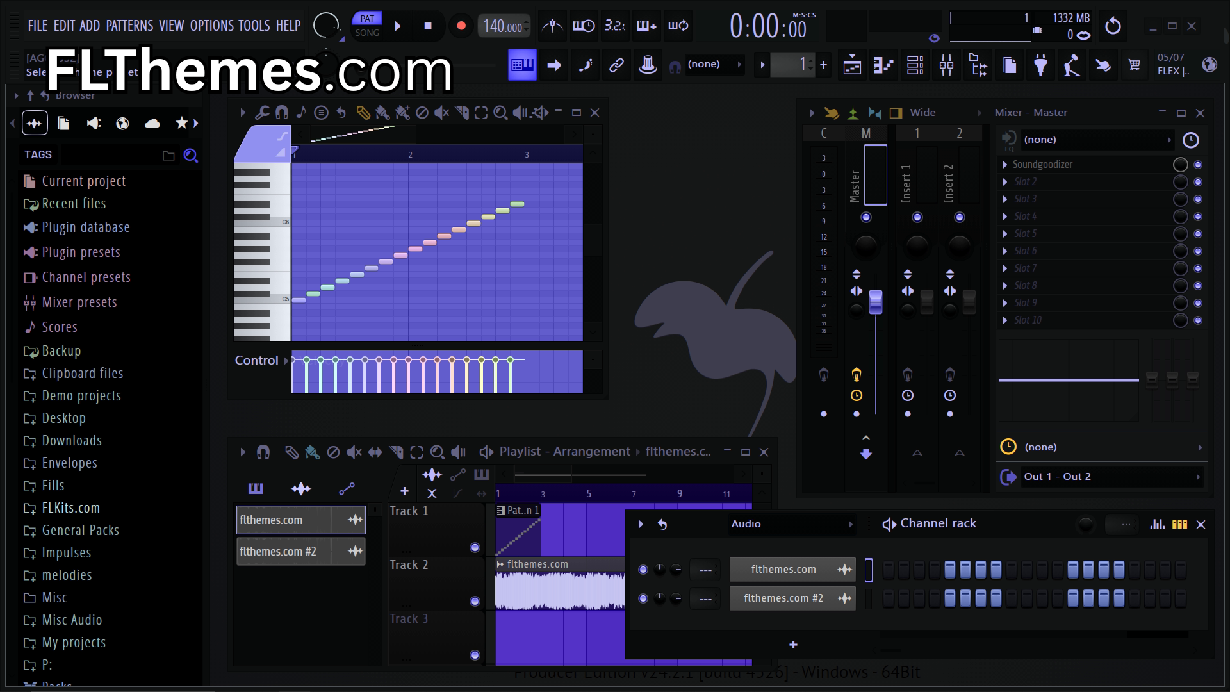Open the (none) snap dropdown in toolbar

point(714,64)
